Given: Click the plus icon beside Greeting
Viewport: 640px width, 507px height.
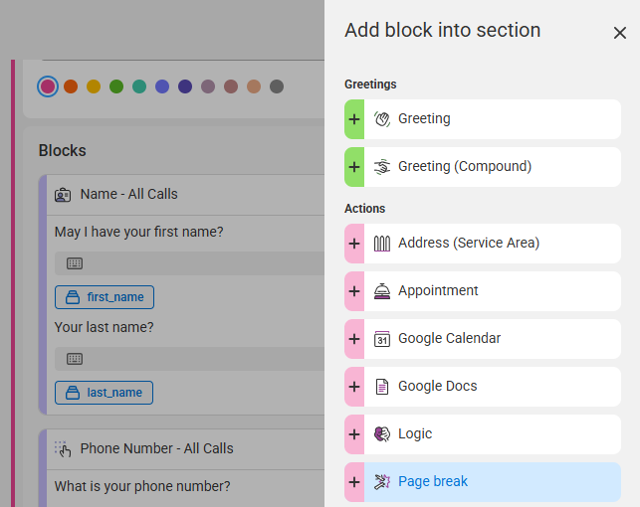Looking at the screenshot, I should pyautogui.click(x=354, y=119).
